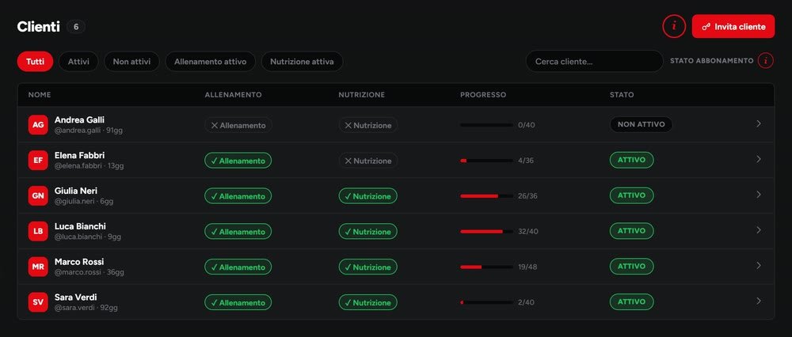The image size is (792, 337).
Task: Open Giulia Neri's row chevron
Action: (759, 195)
